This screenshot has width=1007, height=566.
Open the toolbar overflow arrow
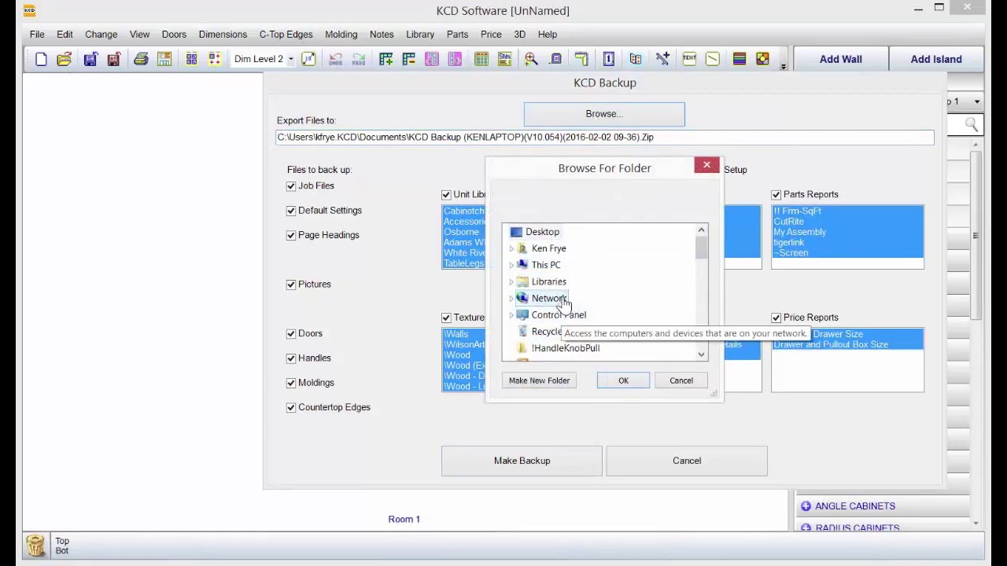coord(783,67)
